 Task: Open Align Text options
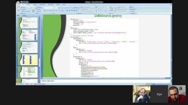[x=85, y=9]
